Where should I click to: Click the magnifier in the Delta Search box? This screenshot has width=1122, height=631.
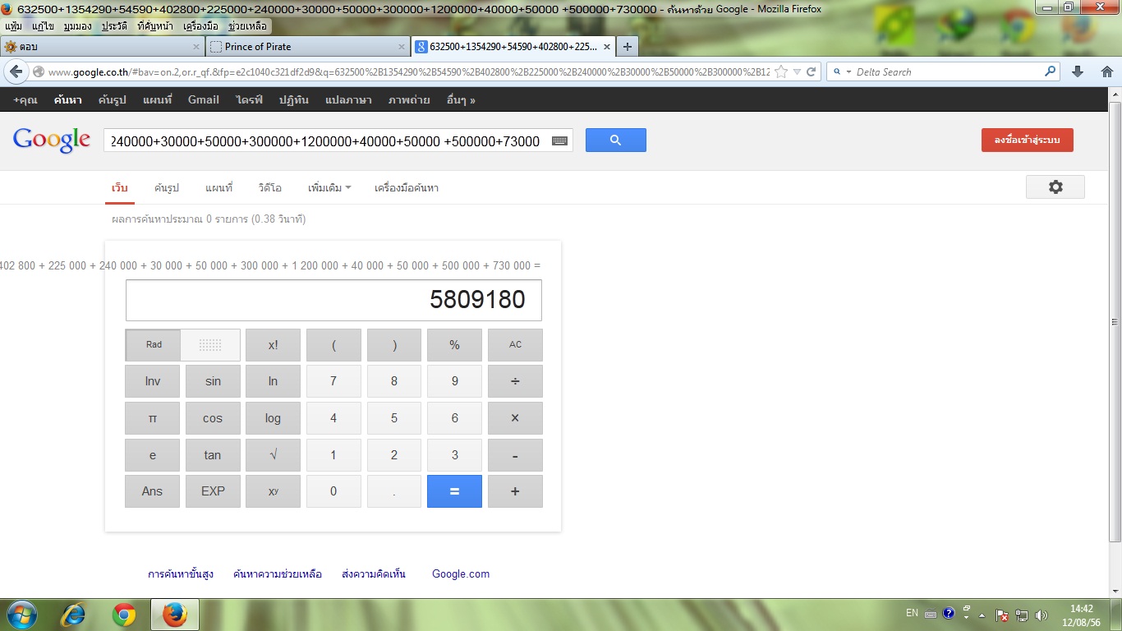pos(1050,71)
